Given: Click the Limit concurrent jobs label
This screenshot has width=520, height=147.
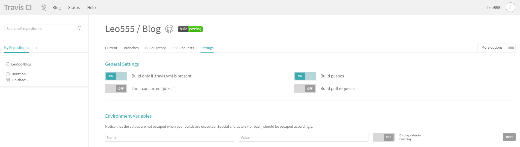Looking at the screenshot, I should (151, 89).
